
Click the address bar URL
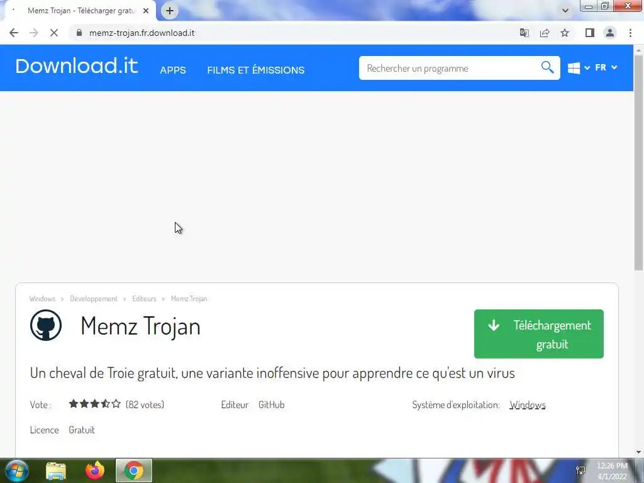coord(142,33)
